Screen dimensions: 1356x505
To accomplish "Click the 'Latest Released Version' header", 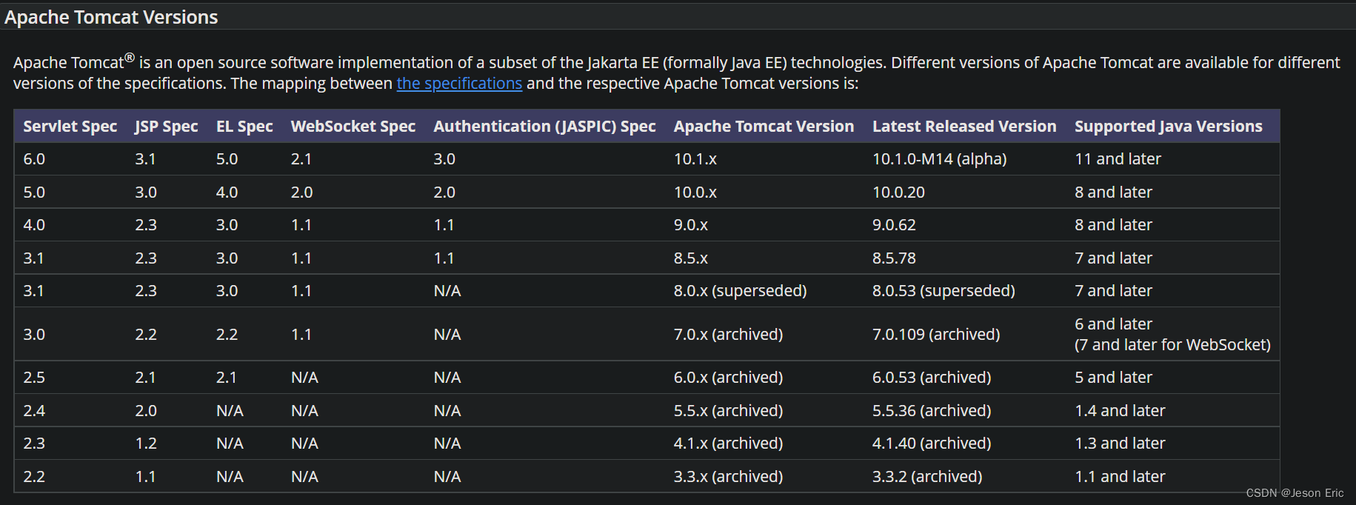I will click(x=964, y=127).
